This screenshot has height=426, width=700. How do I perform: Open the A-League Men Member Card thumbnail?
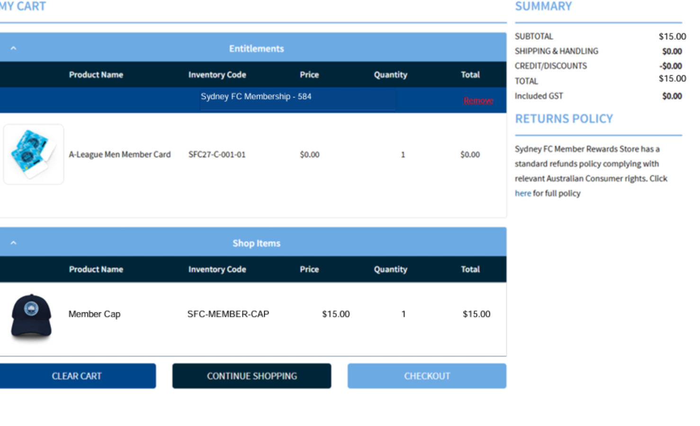tap(34, 154)
